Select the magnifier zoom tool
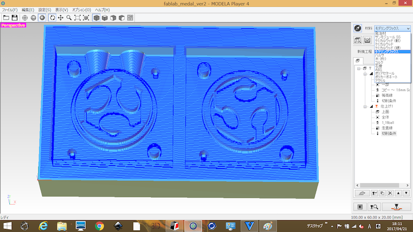 tap(69, 18)
